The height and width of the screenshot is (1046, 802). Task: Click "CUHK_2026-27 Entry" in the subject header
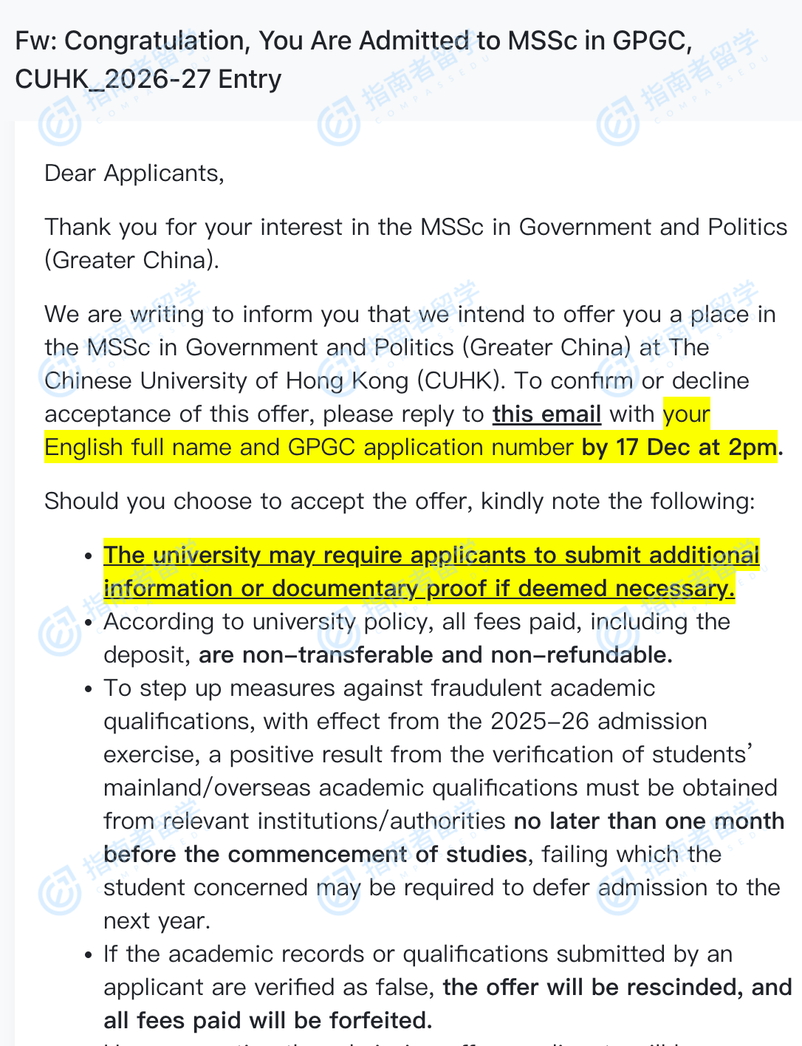pos(148,79)
